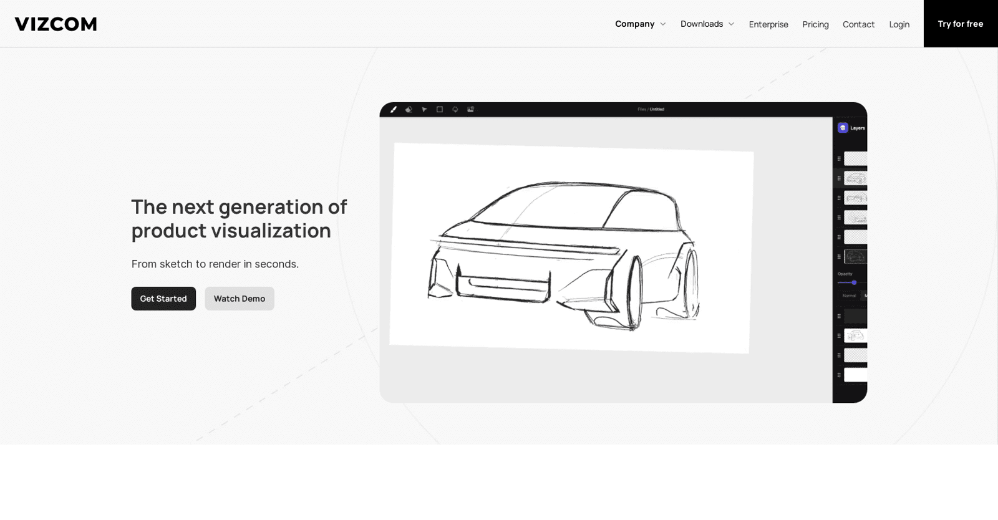This screenshot has height=520, width=998.
Task: Open the Contact page link
Action: tap(858, 24)
